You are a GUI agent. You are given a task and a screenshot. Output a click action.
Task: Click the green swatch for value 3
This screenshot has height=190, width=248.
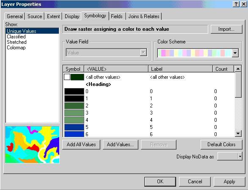[74, 113]
